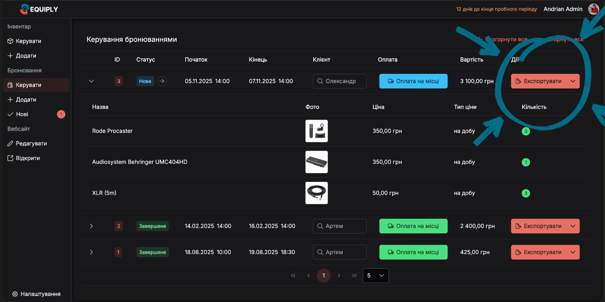
Task: Click Оплата на місці for booking 1
Action: tap(413, 252)
